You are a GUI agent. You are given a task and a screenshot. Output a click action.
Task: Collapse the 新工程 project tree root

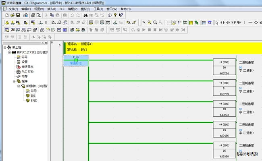4,47
